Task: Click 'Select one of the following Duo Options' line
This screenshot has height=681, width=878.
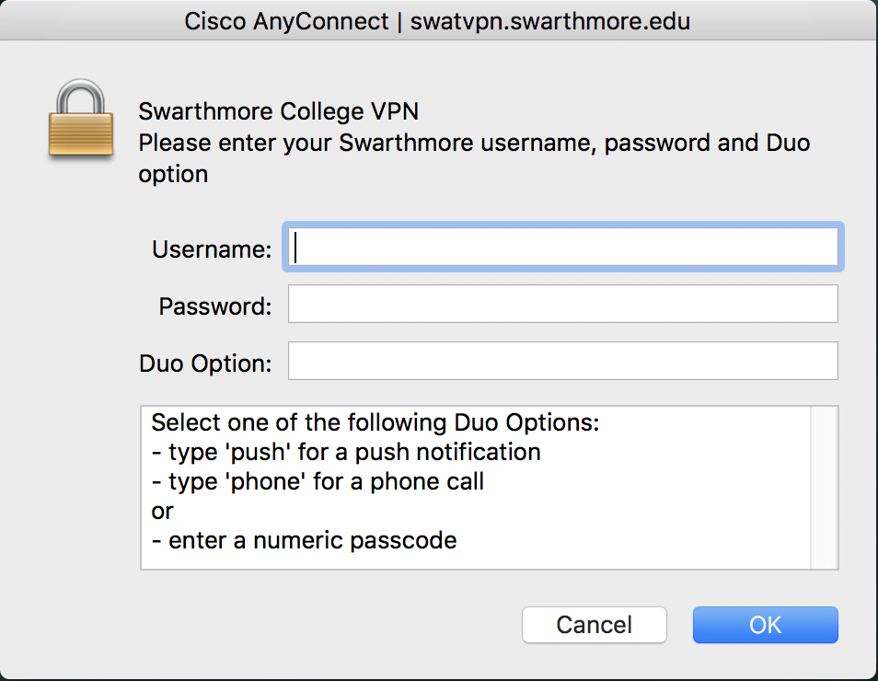Action: [375, 423]
